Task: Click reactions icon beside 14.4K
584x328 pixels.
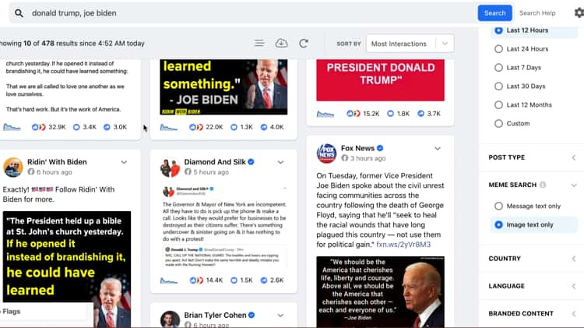Action: (196, 280)
